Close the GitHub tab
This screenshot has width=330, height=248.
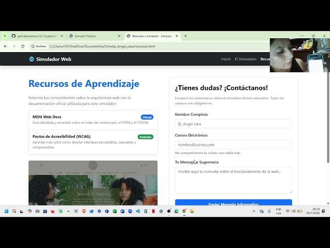[x=62, y=36]
